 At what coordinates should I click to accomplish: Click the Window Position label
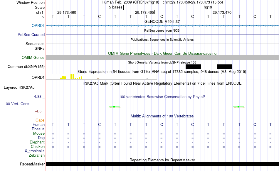(x=31, y=2)
